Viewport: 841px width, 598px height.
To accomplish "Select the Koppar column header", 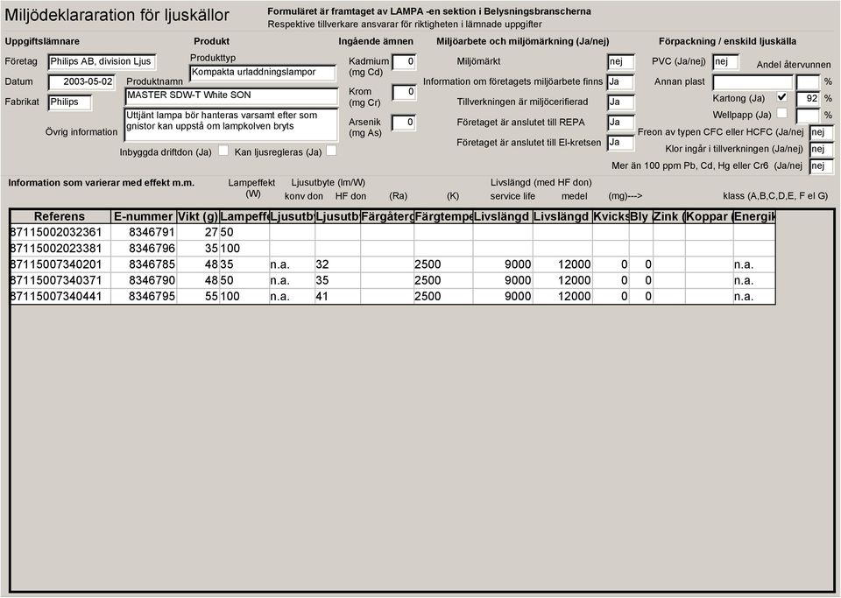I will pyautogui.click(x=709, y=216).
